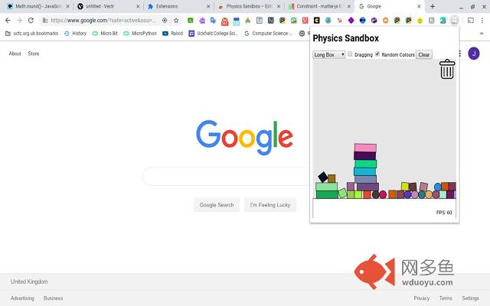Switch to the Physics Sandbox - Edit tab
The width and height of the screenshot is (490, 306).
[x=249, y=6]
